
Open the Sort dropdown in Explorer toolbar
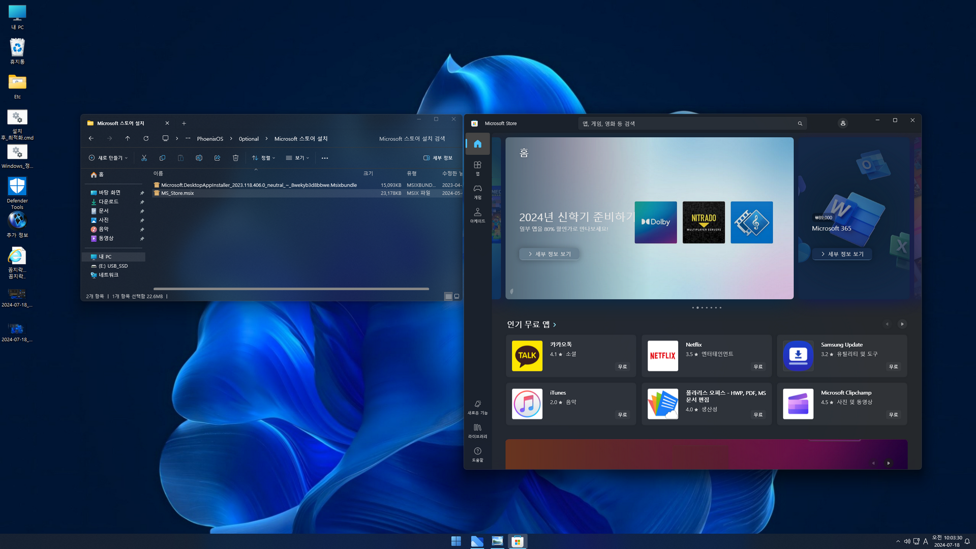[x=263, y=158]
